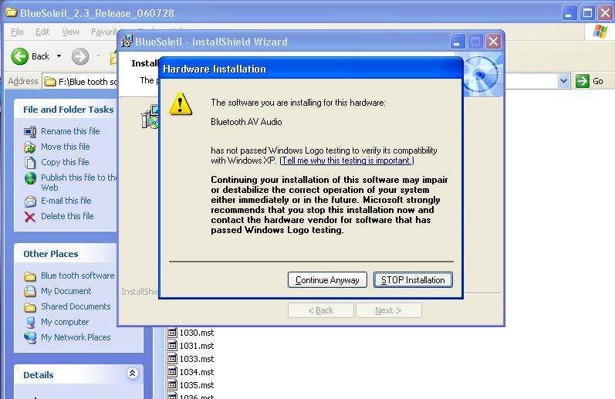
Task: Click the My Network Places icon
Action: 30,338
